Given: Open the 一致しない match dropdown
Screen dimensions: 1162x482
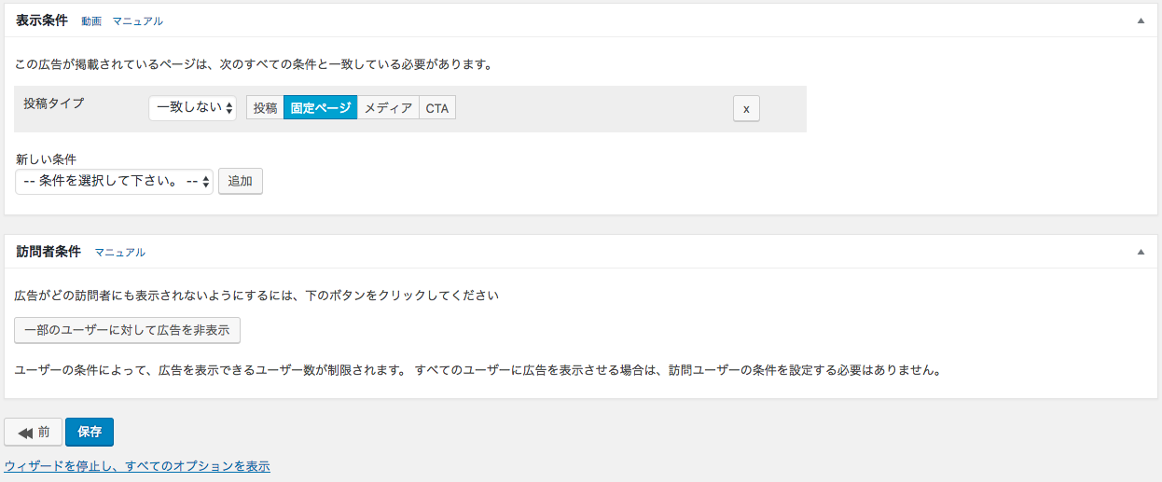Looking at the screenshot, I should (x=193, y=108).
